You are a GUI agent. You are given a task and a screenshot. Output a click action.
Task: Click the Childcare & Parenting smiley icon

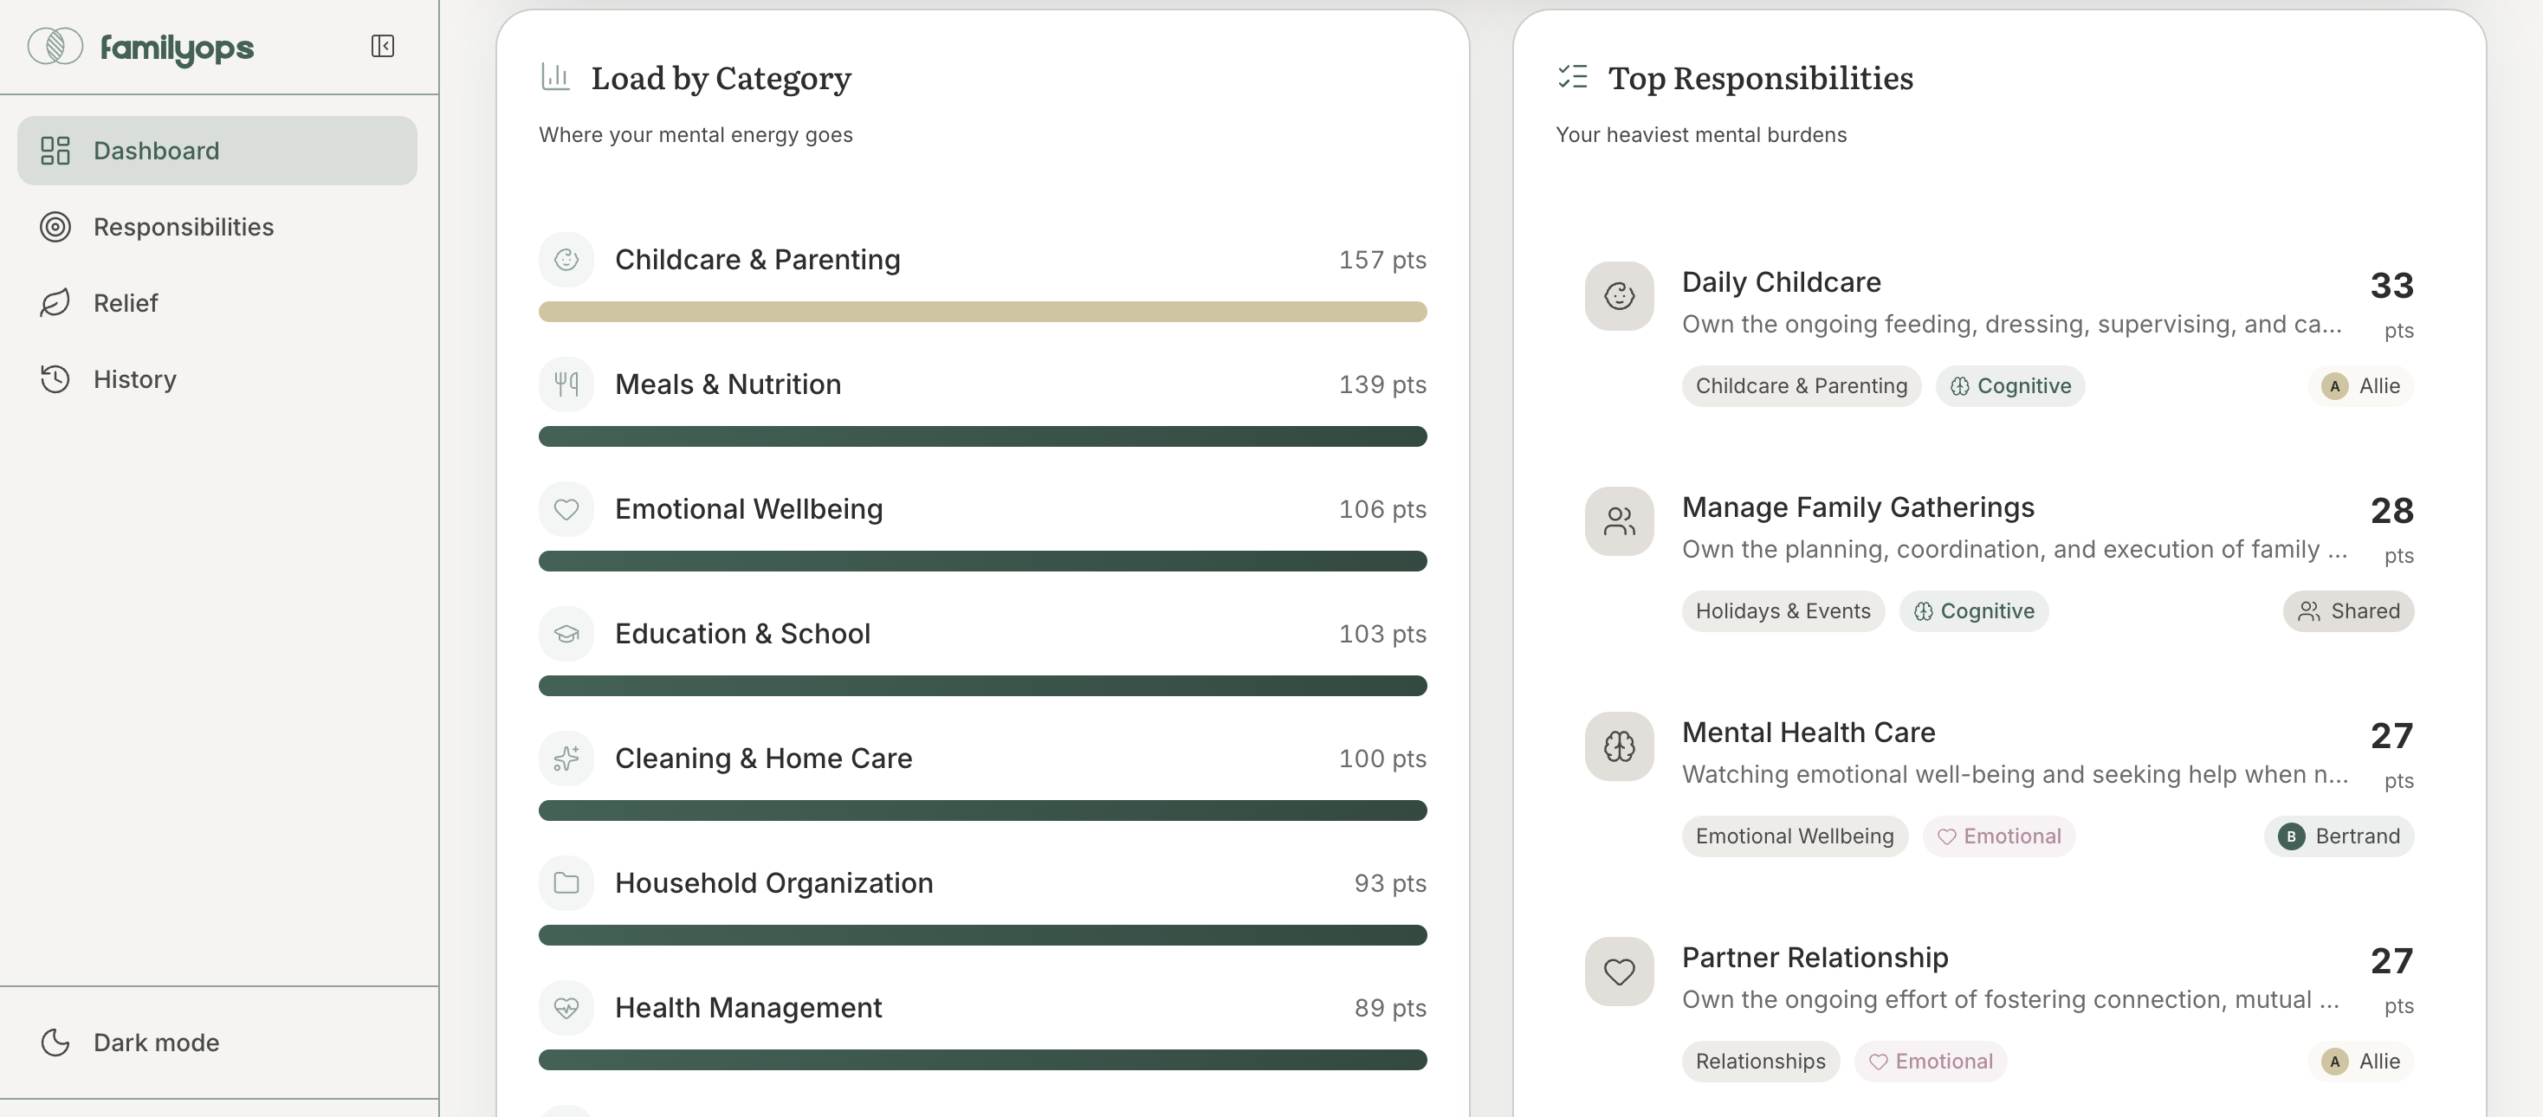pyautogui.click(x=566, y=260)
